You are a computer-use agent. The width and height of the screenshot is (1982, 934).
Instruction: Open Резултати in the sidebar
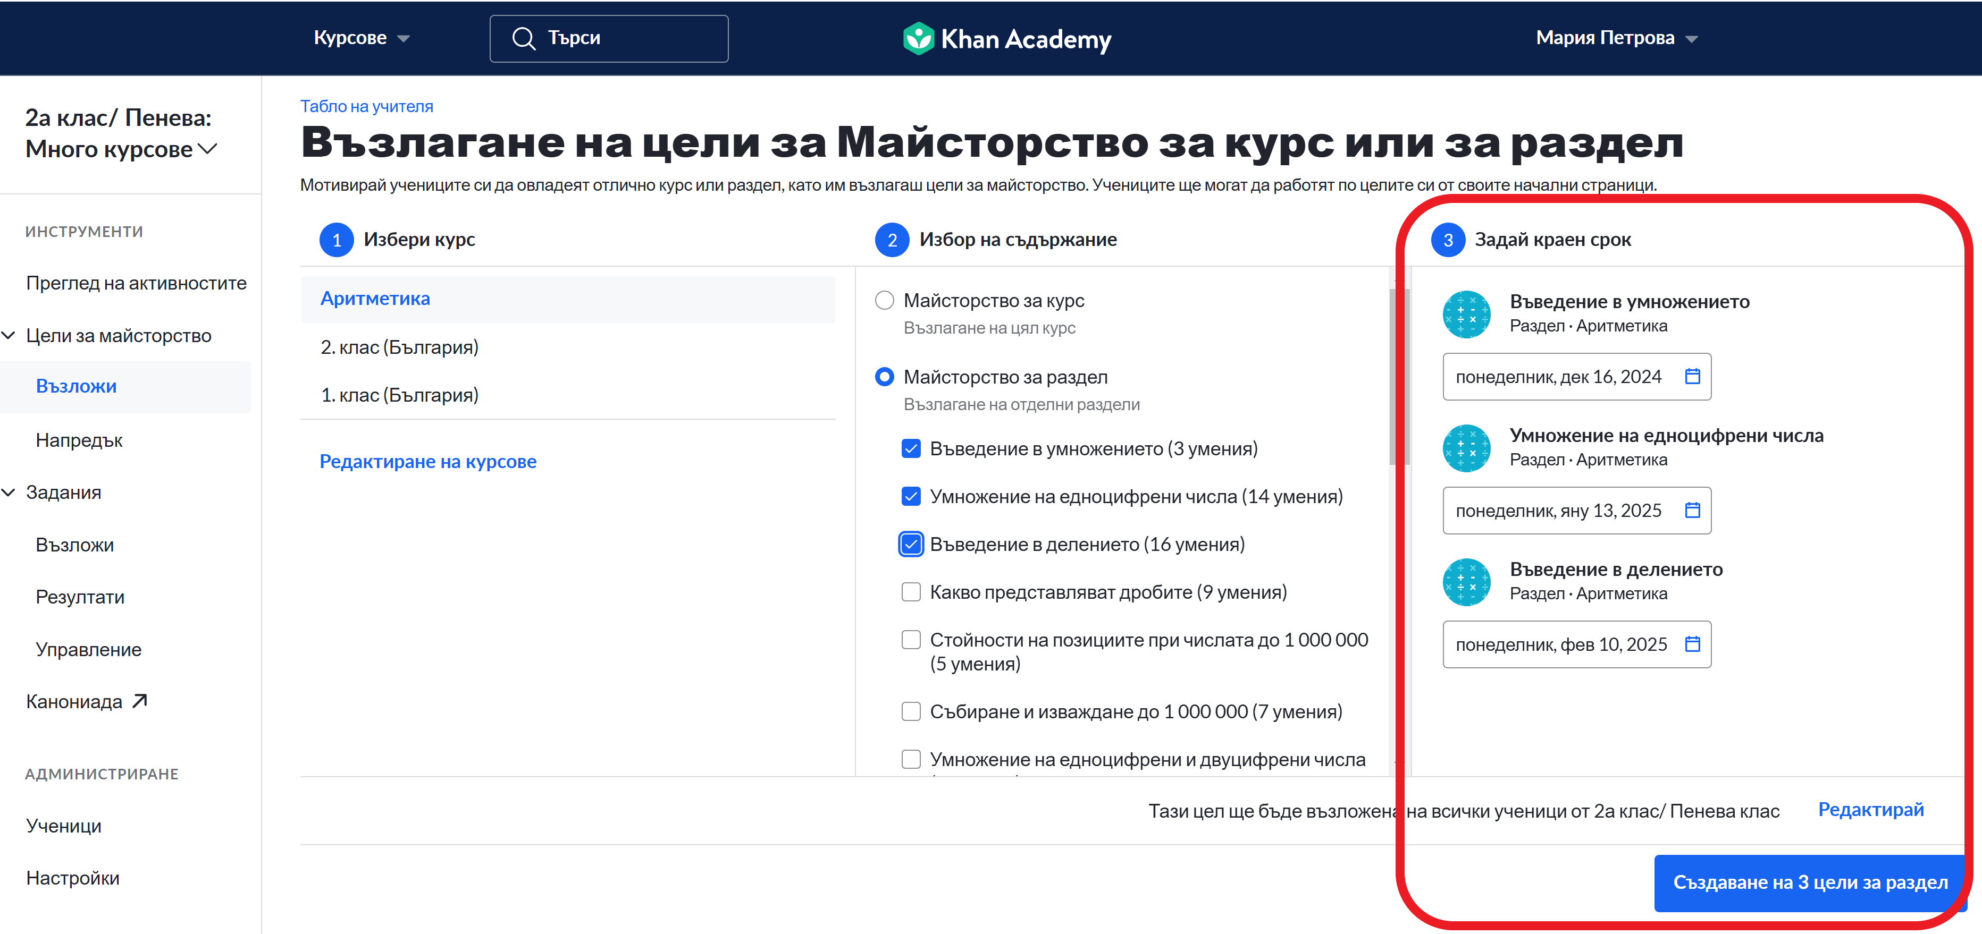(80, 597)
